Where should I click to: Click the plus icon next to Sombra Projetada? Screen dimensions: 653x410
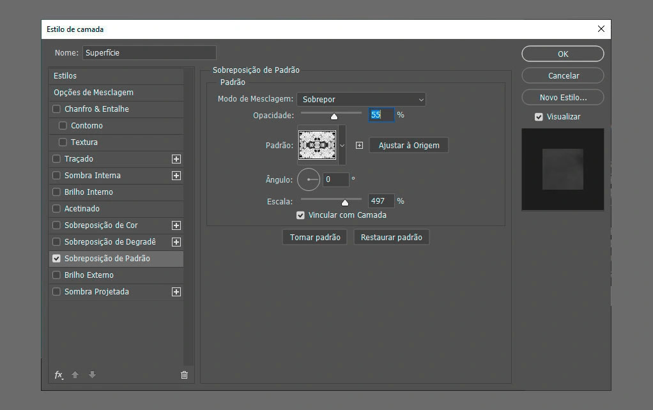tap(176, 291)
